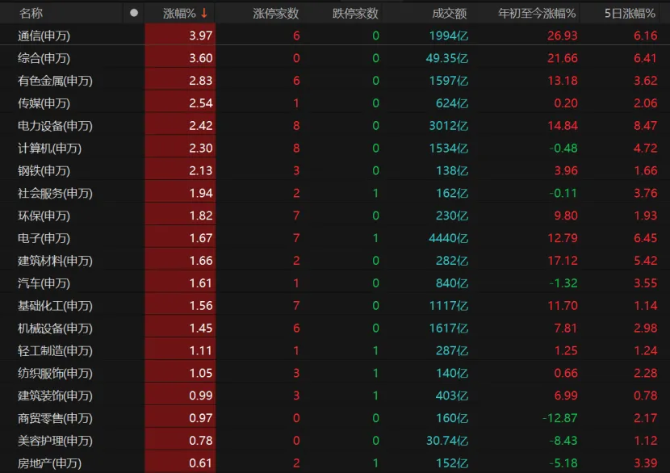
Task: Open the 计算机(申万) sector
Action: (49, 149)
